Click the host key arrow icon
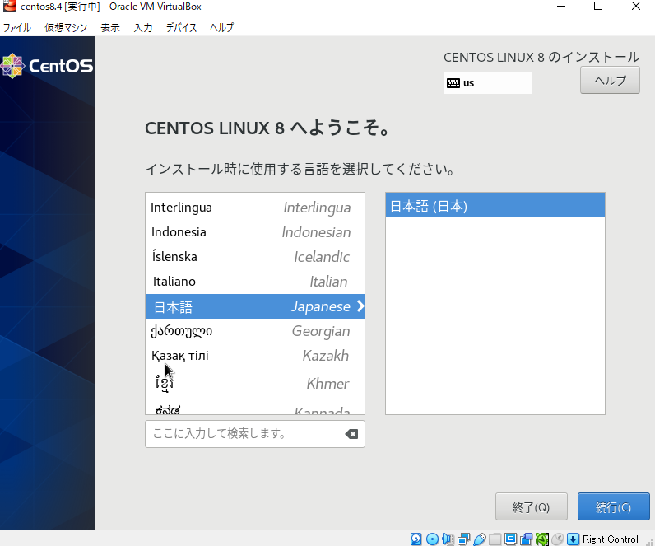The image size is (655, 546). click(x=573, y=539)
